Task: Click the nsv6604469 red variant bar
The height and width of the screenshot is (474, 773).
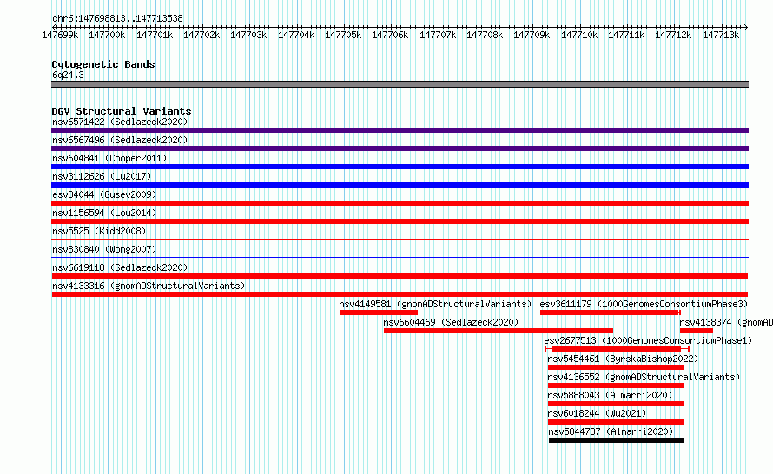Action: (499, 331)
